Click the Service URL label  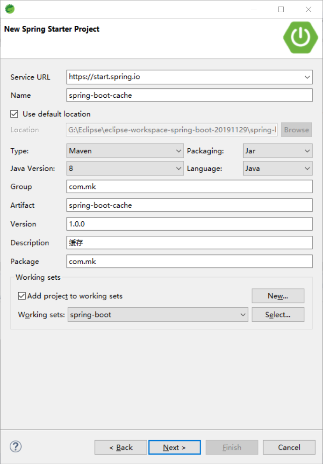click(30, 77)
